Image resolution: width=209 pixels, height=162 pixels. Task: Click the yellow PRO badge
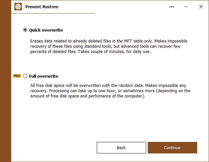point(17,76)
